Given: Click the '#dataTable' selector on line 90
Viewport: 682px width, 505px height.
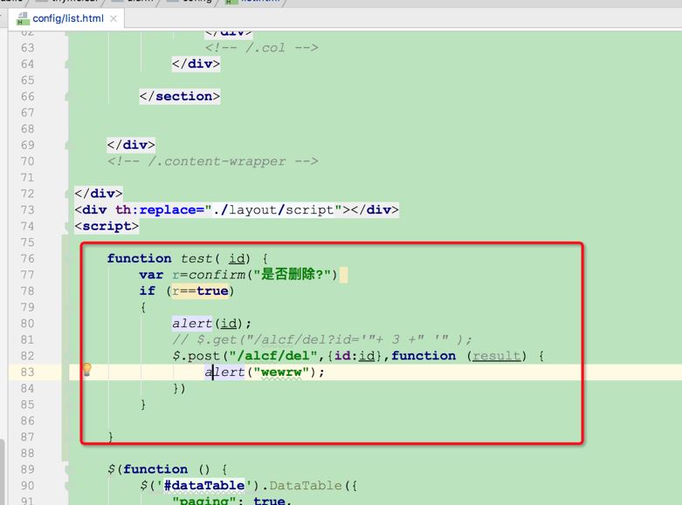Looking at the screenshot, I should [x=204, y=486].
